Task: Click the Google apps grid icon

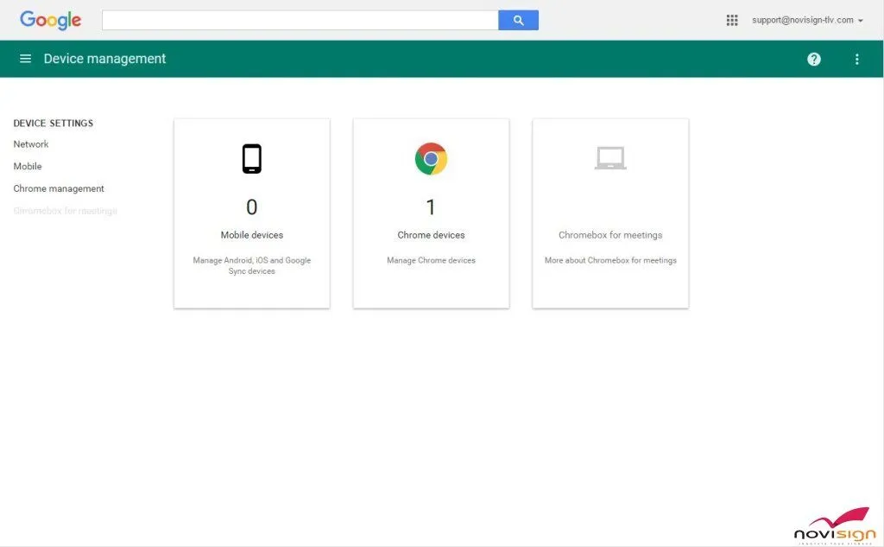Action: [732, 19]
